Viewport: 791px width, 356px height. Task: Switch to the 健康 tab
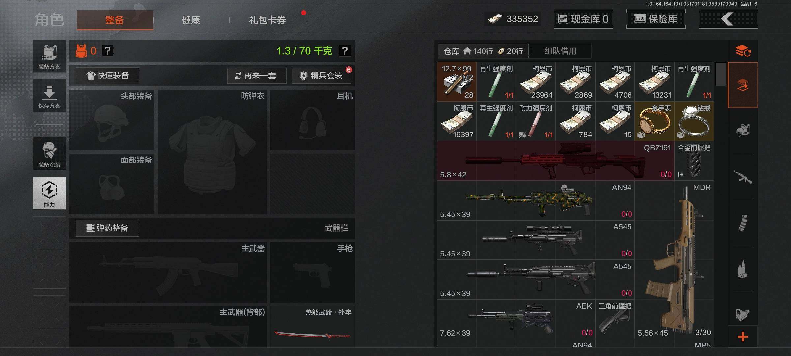[x=191, y=20]
